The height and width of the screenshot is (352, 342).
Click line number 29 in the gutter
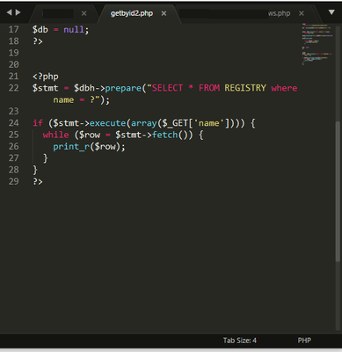point(13,181)
